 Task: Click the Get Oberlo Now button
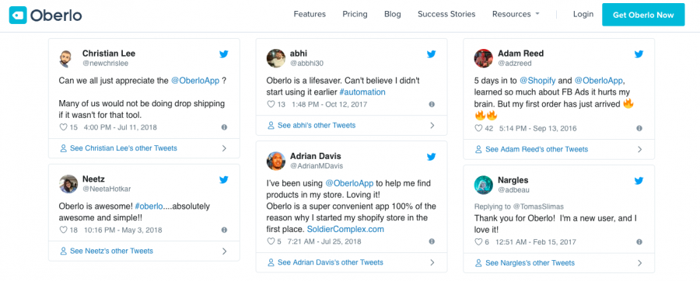(x=643, y=15)
